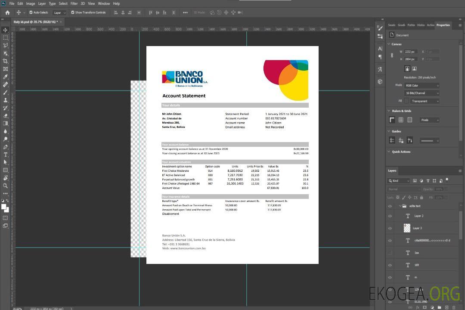Toggle Auto-Select checkbox
Image resolution: width=465 pixels, height=310 pixels.
[31, 12]
